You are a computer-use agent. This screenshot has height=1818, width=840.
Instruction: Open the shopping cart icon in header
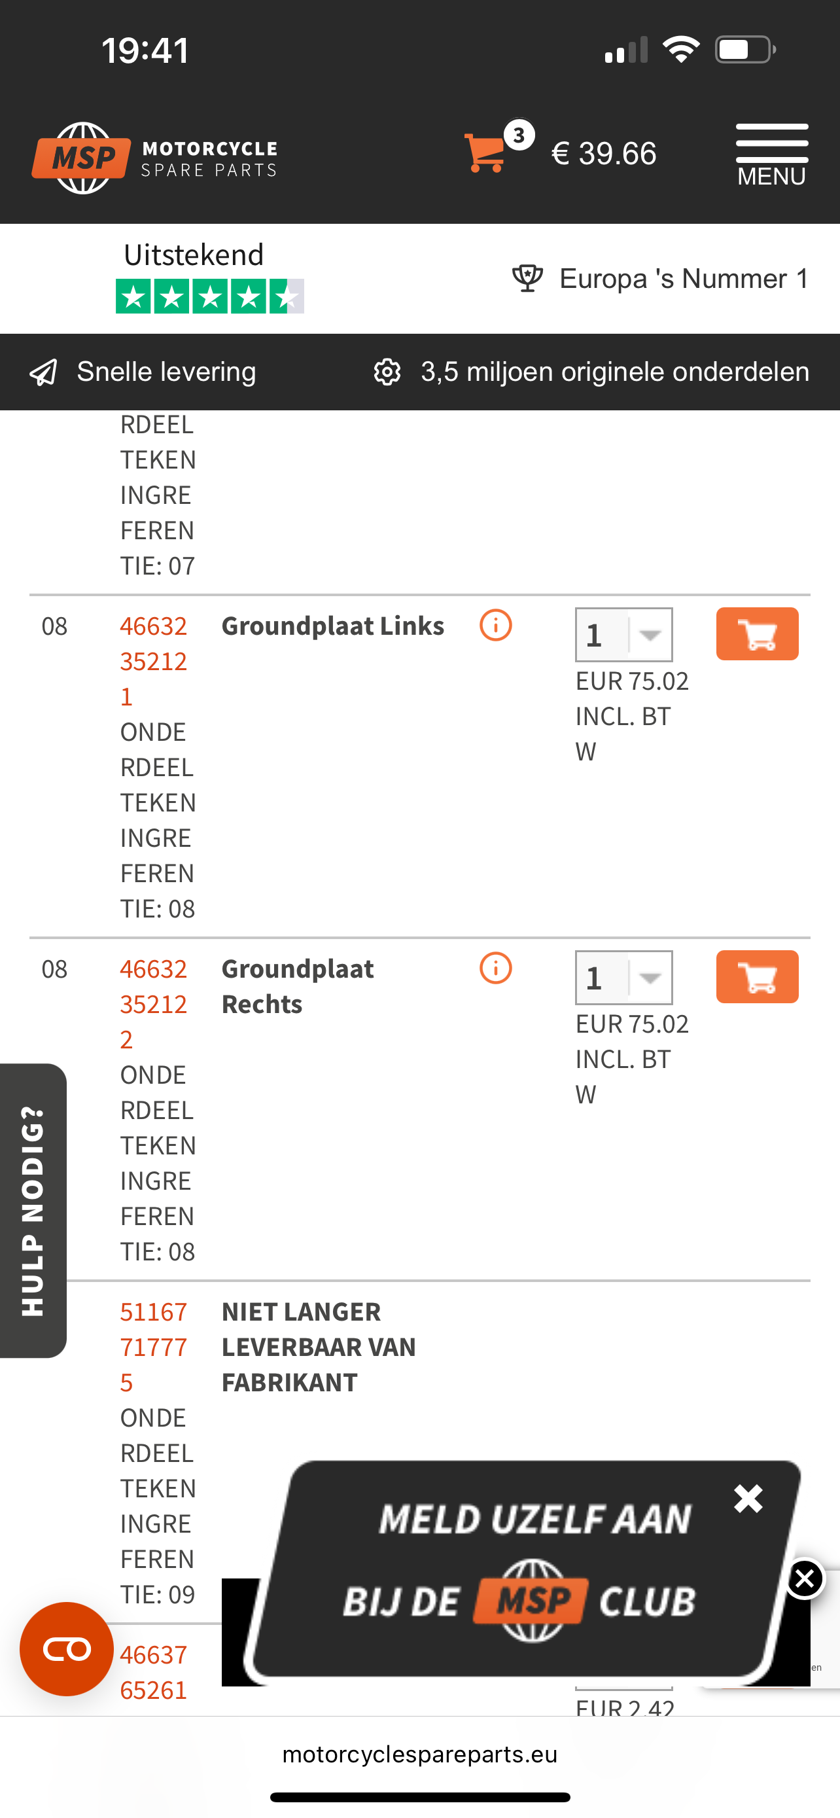pos(485,152)
